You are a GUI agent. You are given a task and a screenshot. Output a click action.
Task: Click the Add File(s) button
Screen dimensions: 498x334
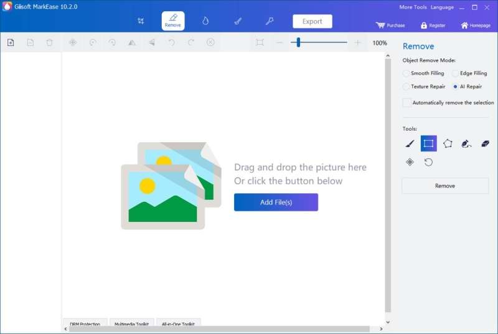click(x=276, y=202)
